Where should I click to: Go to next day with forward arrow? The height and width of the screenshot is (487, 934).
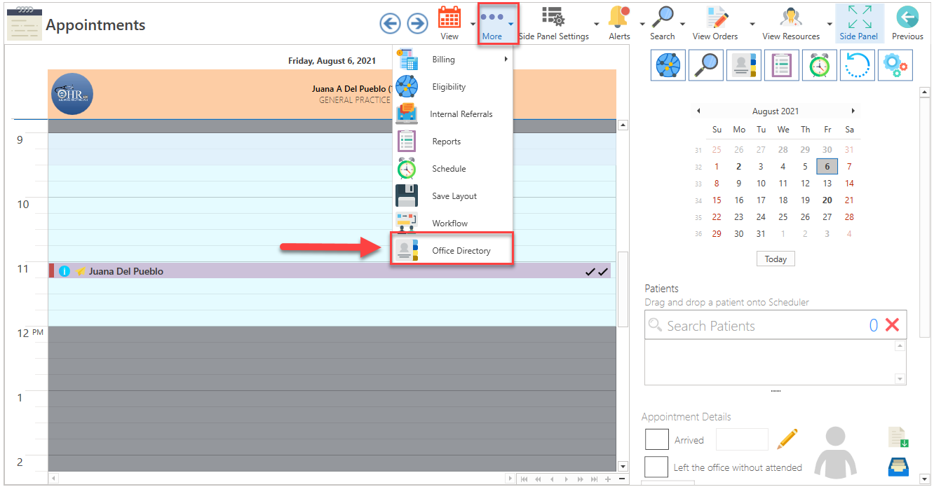point(418,24)
